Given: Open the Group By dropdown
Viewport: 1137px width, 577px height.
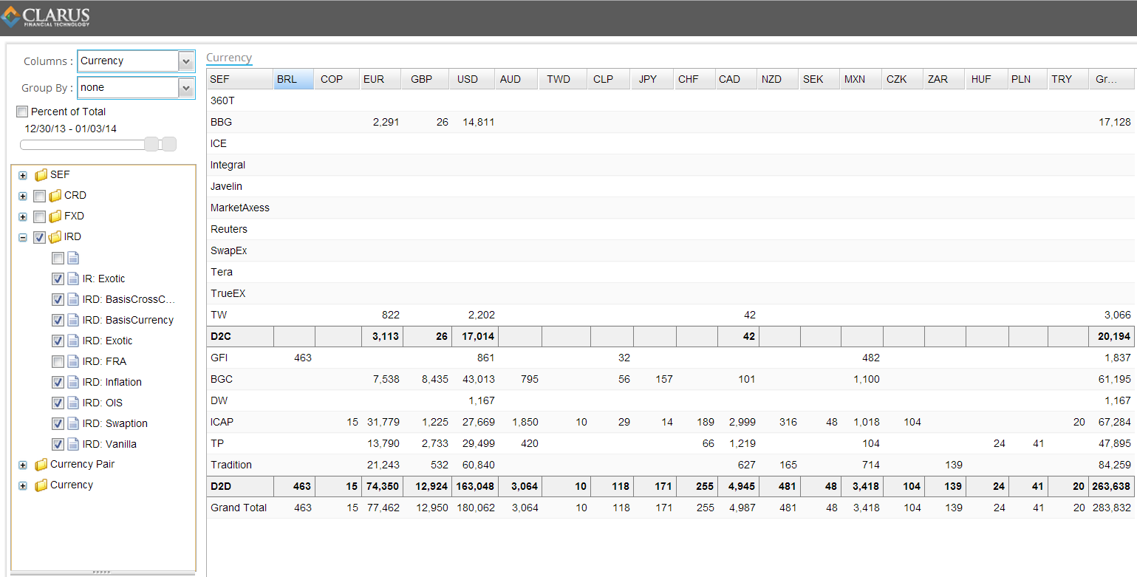Looking at the screenshot, I should coord(185,88).
